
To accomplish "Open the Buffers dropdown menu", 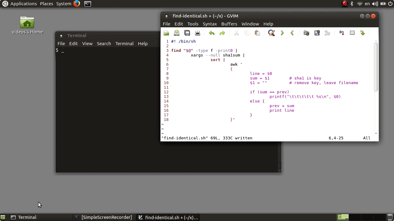I will 229,24.
